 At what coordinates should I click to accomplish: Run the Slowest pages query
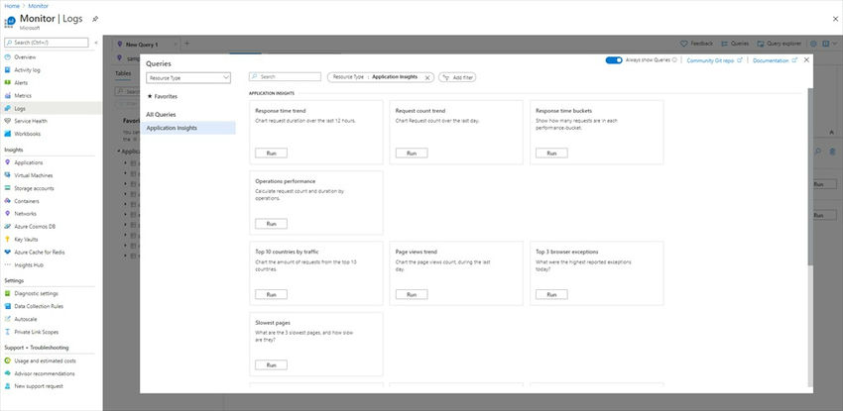tap(271, 365)
